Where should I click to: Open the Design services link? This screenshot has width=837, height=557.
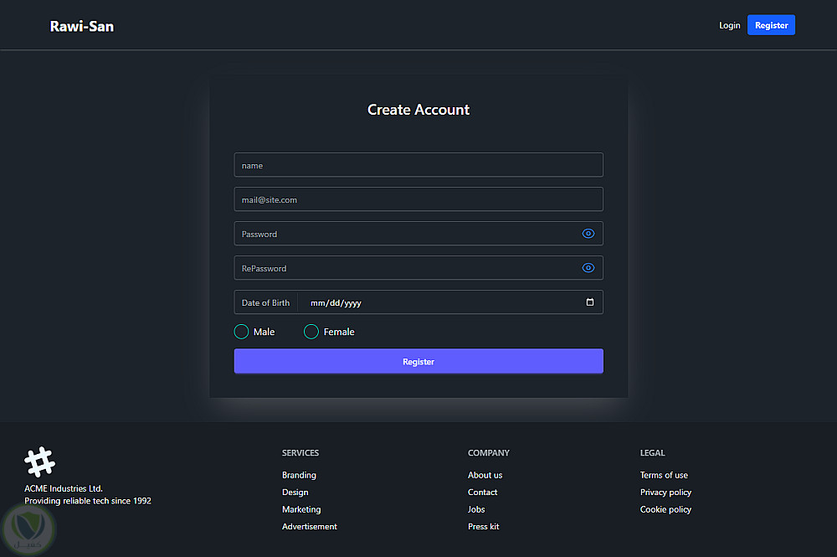295,492
